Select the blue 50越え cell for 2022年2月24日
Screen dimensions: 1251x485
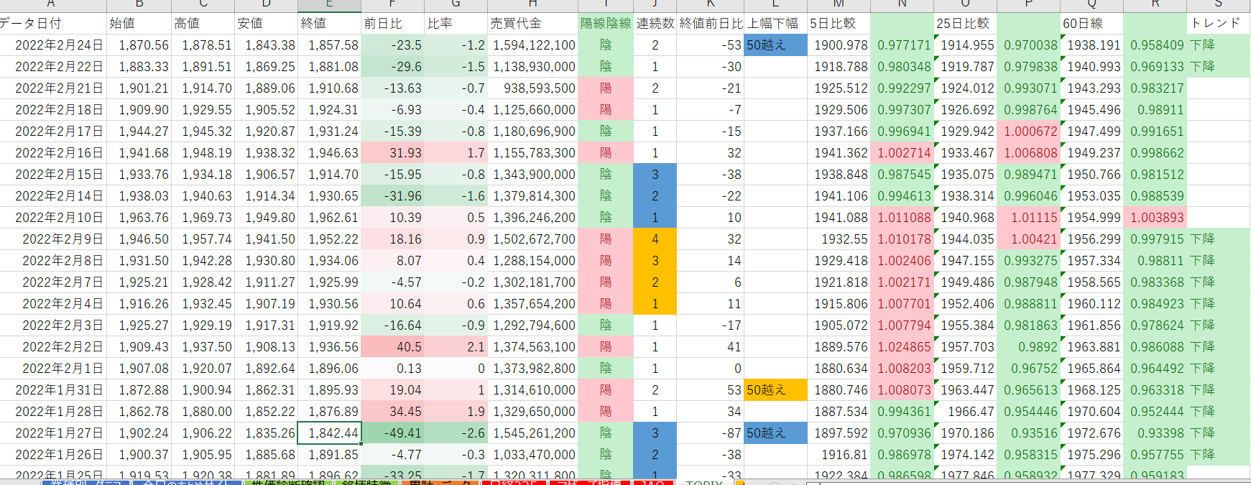775,45
